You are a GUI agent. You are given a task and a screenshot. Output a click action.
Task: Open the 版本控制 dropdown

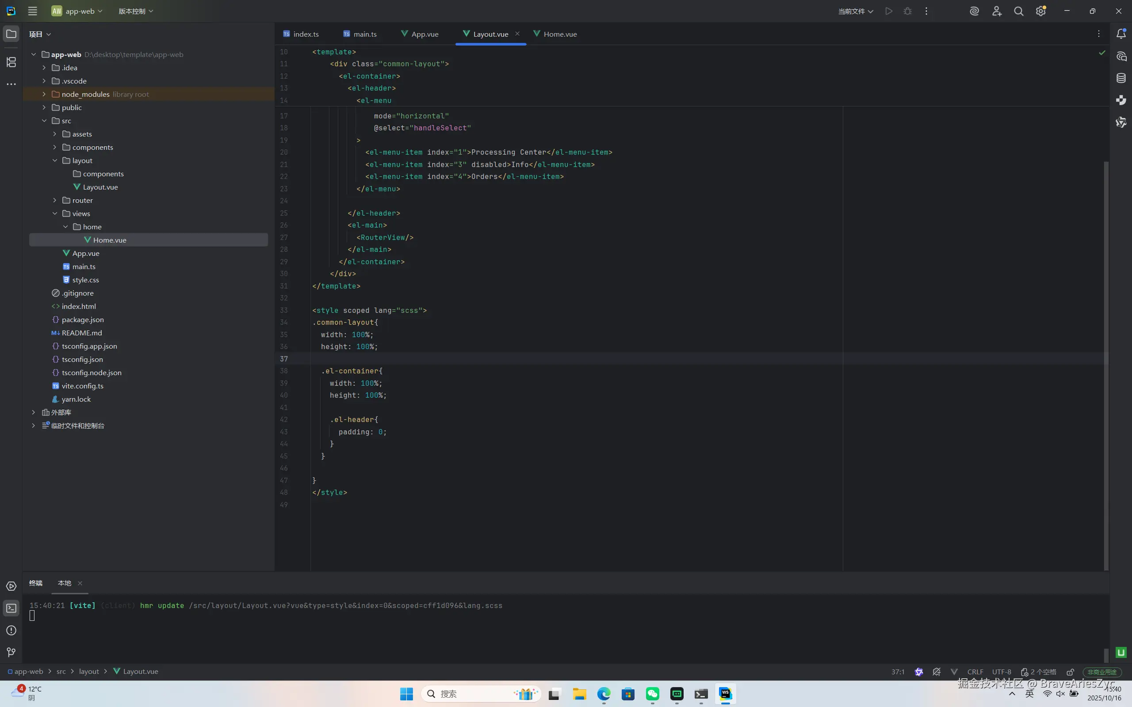[x=136, y=11]
